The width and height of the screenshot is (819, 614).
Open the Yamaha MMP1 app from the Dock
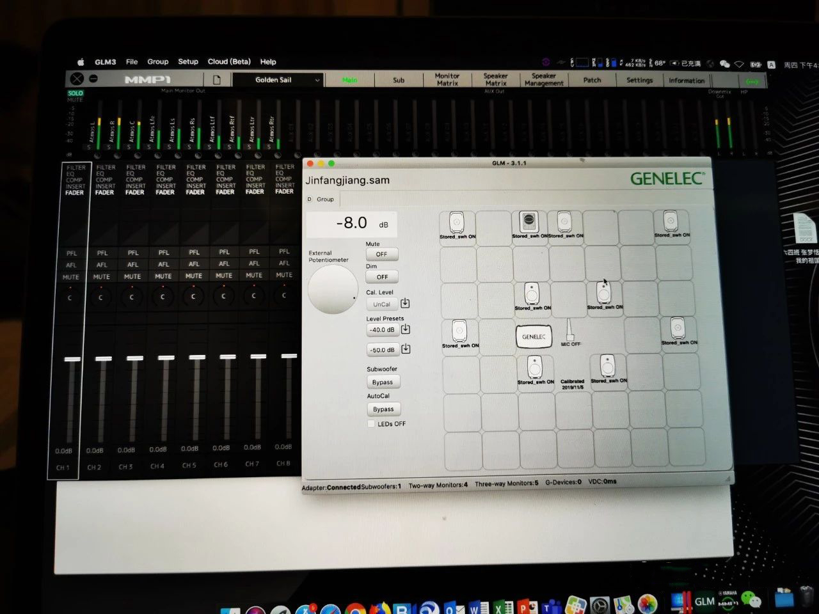pos(728,601)
